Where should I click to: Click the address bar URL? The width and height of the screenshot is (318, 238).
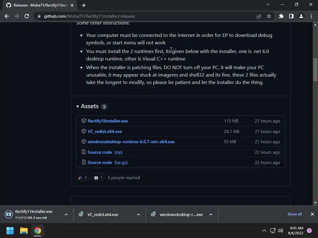coord(89,16)
